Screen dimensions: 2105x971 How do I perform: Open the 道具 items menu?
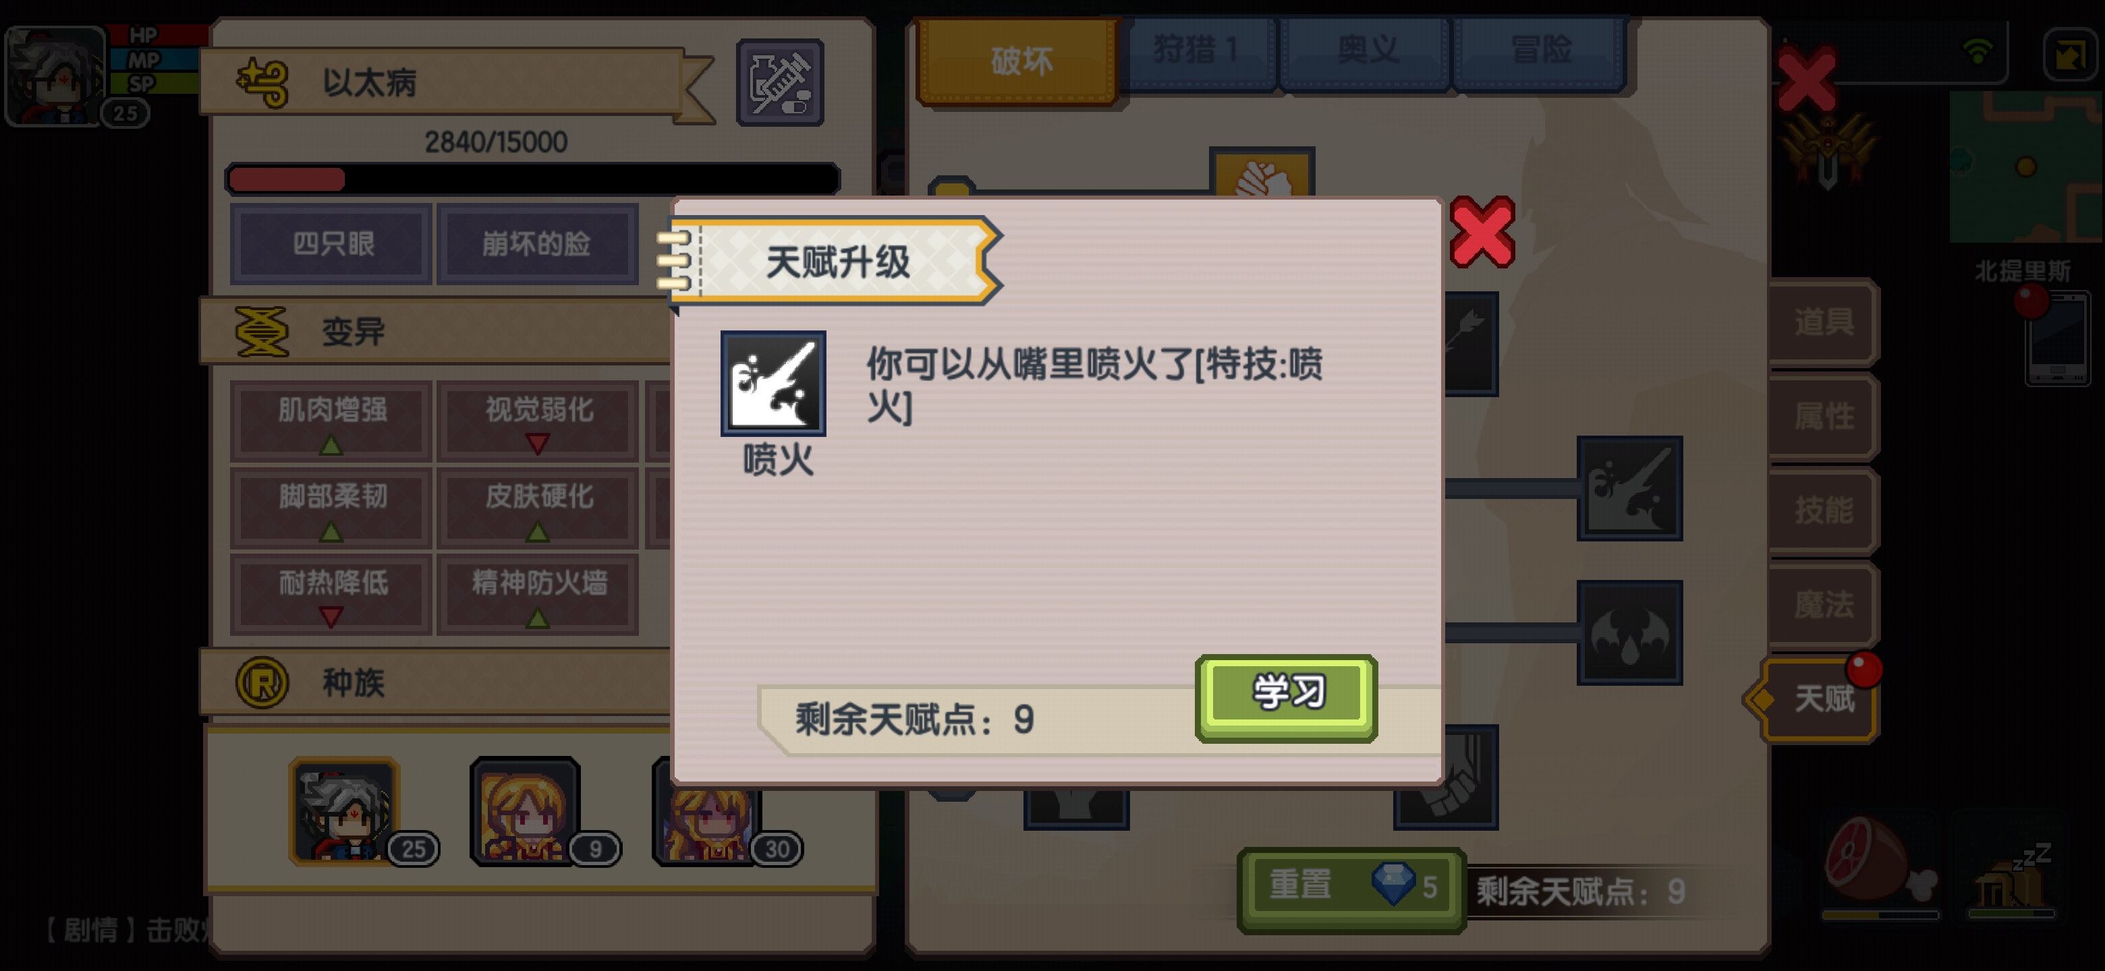coord(1823,322)
